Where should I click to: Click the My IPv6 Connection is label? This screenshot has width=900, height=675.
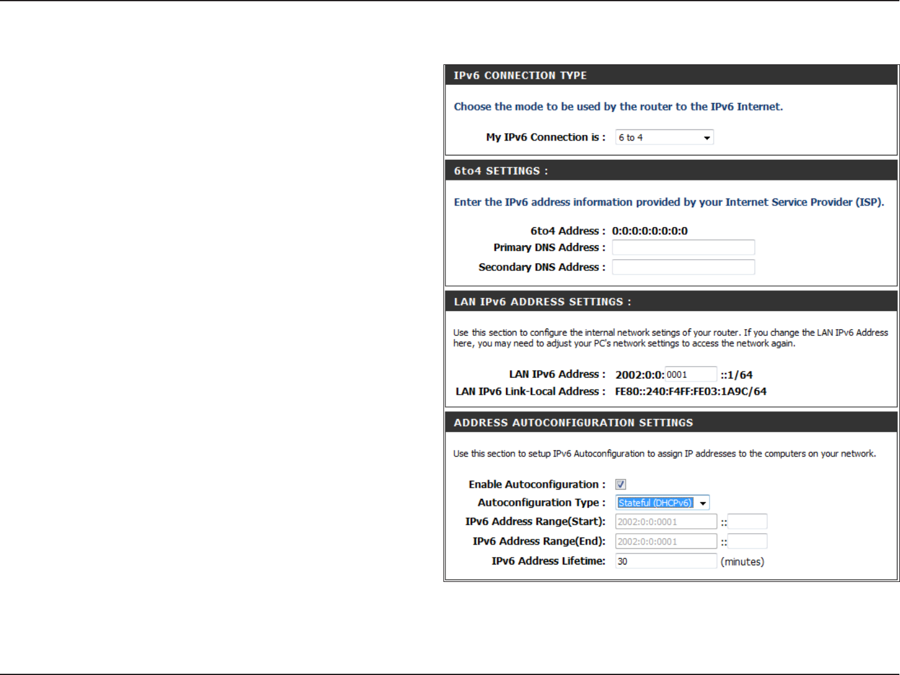point(546,137)
